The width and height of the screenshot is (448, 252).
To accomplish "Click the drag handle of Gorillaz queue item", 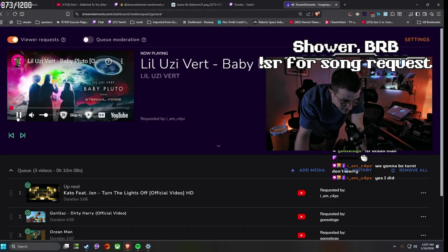I will [x=11, y=217].
